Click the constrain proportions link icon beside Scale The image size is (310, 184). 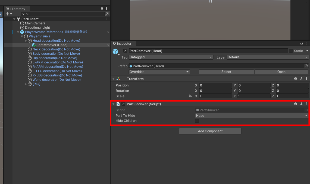[191, 96]
